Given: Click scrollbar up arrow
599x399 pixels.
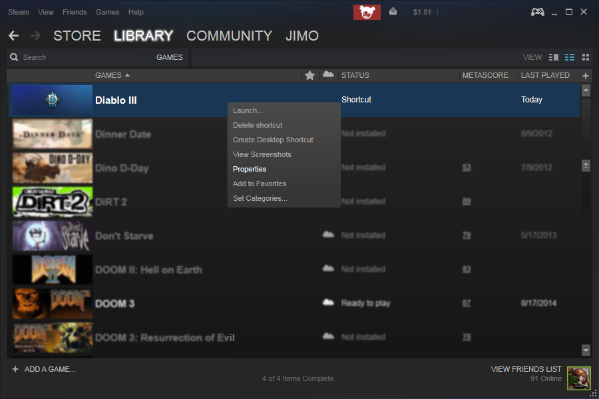Looking at the screenshot, I should point(586,90).
